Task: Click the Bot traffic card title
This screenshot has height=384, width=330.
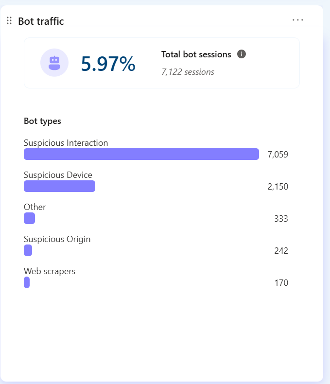Action: click(x=41, y=21)
